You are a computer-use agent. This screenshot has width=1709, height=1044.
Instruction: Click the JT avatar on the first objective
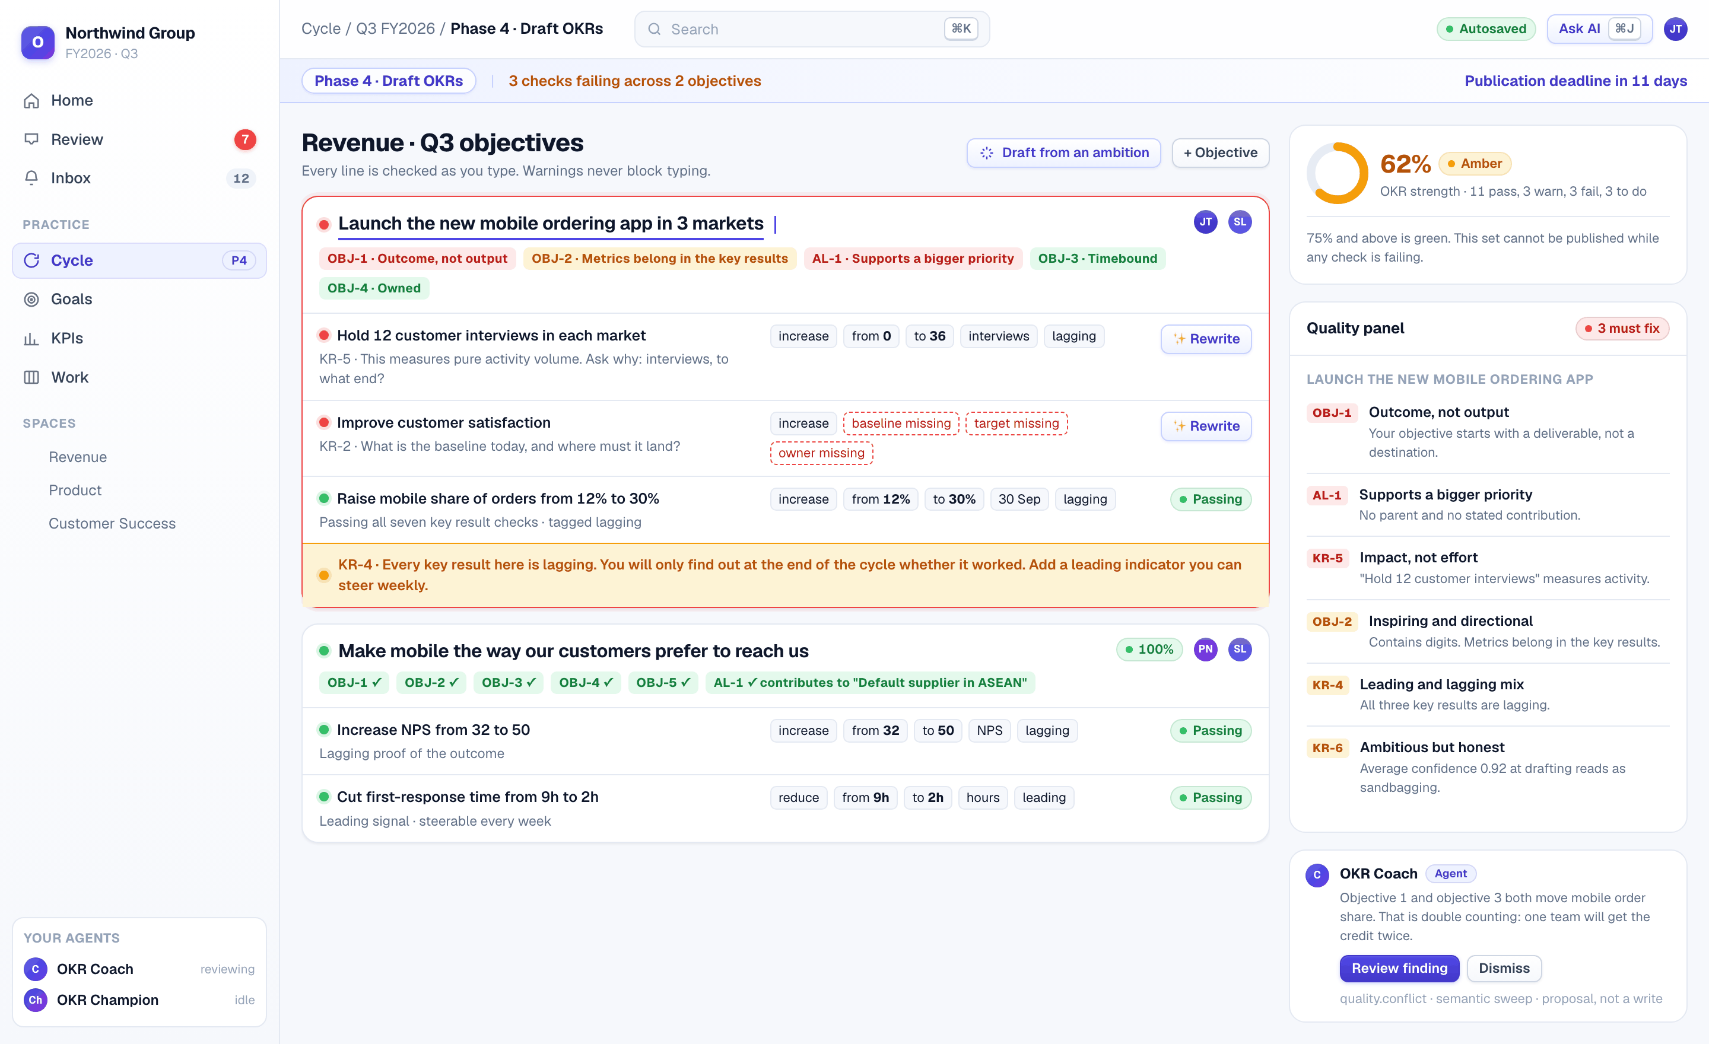tap(1205, 222)
